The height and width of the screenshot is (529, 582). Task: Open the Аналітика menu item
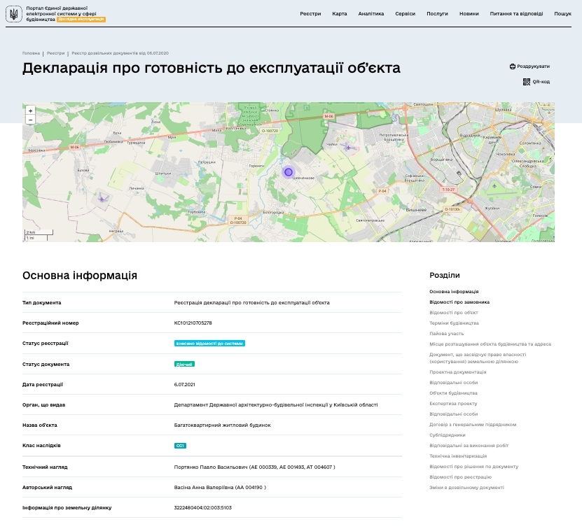(x=371, y=14)
